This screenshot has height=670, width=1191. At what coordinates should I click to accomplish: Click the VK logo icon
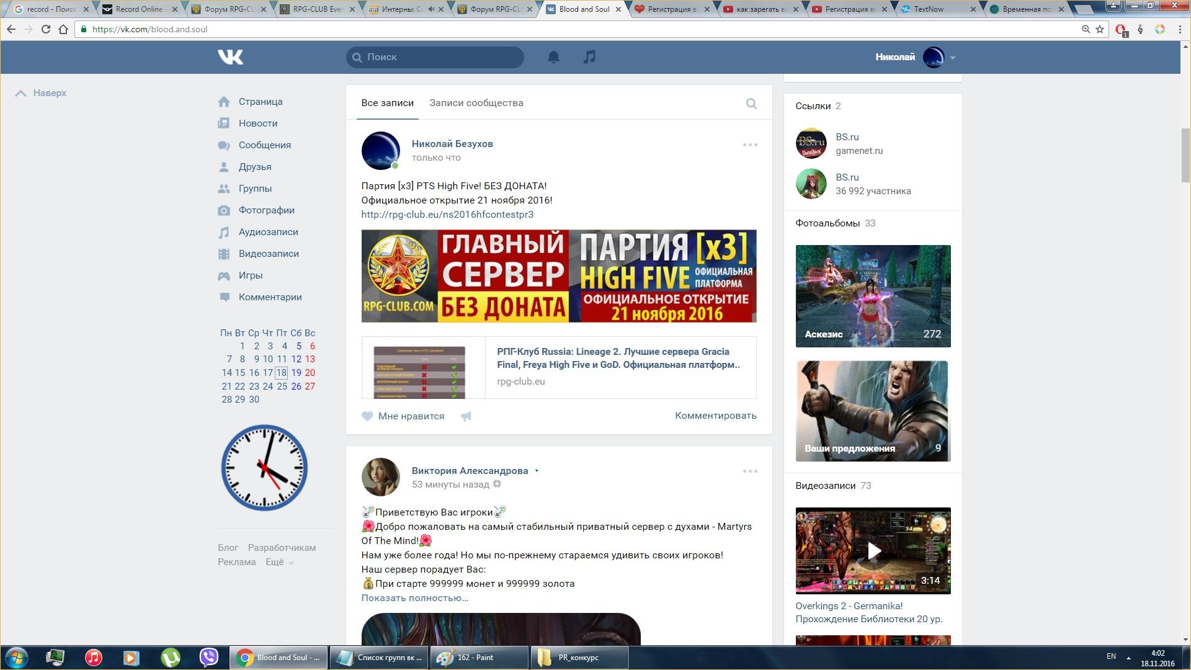230,57
